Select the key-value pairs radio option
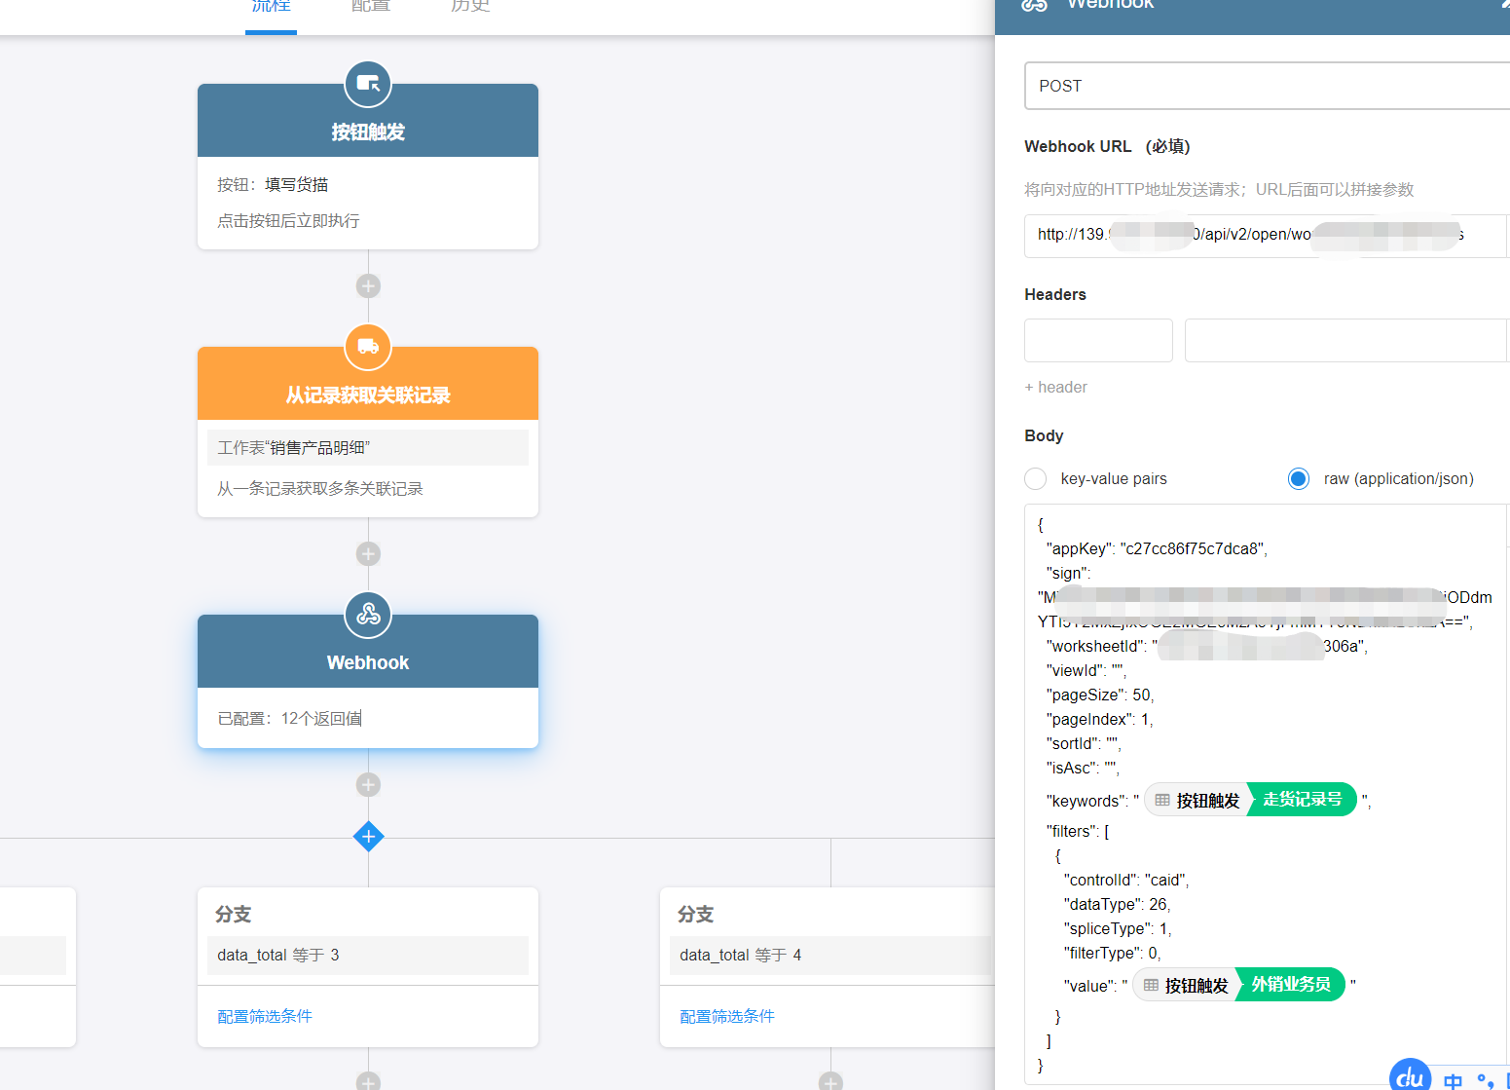The width and height of the screenshot is (1510, 1090). [1036, 479]
